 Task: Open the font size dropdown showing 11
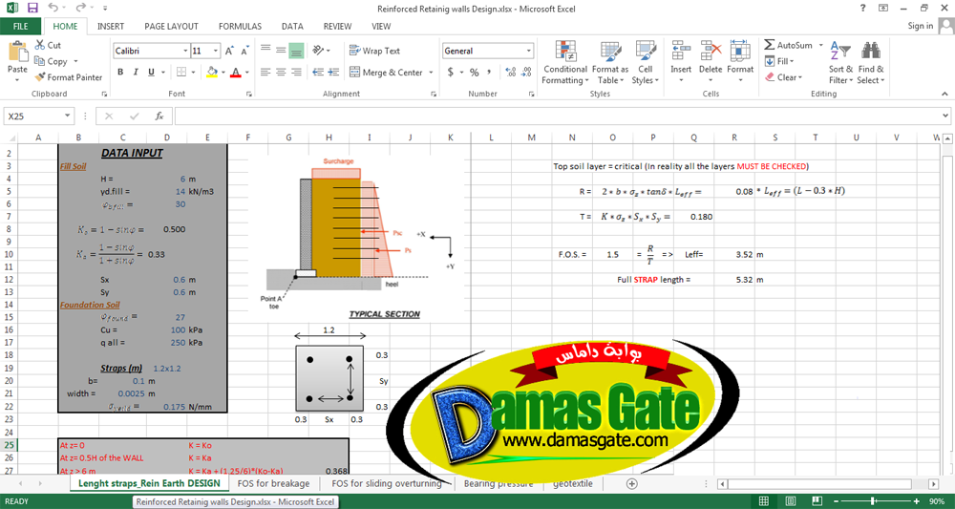[216, 52]
